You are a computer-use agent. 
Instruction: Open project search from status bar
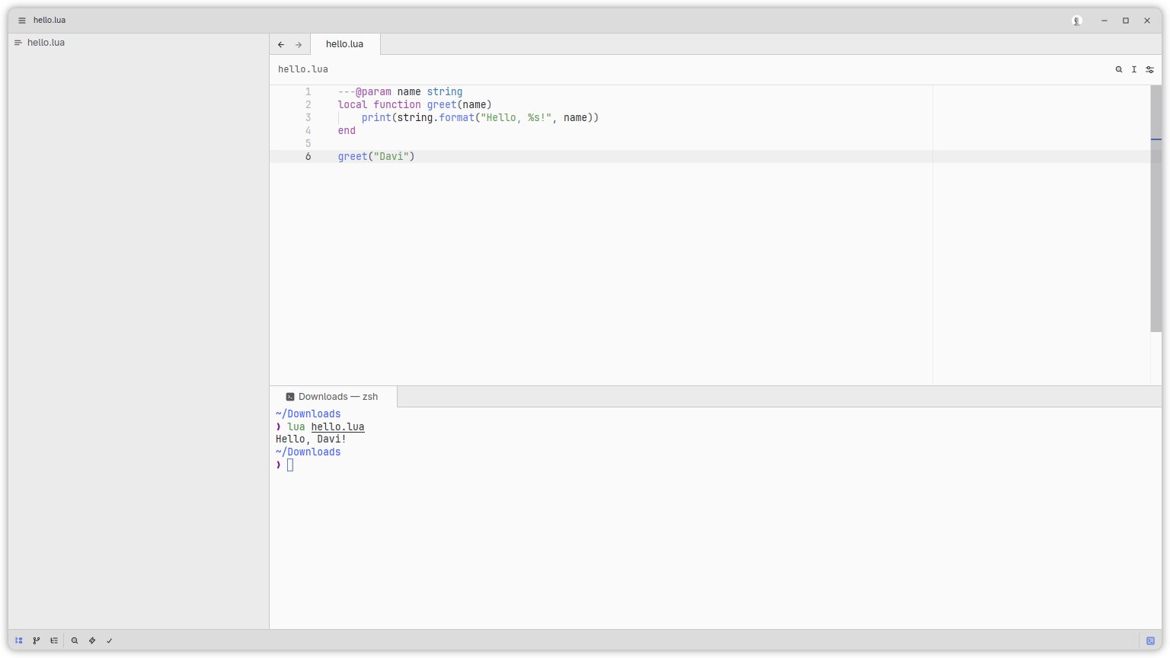click(75, 640)
